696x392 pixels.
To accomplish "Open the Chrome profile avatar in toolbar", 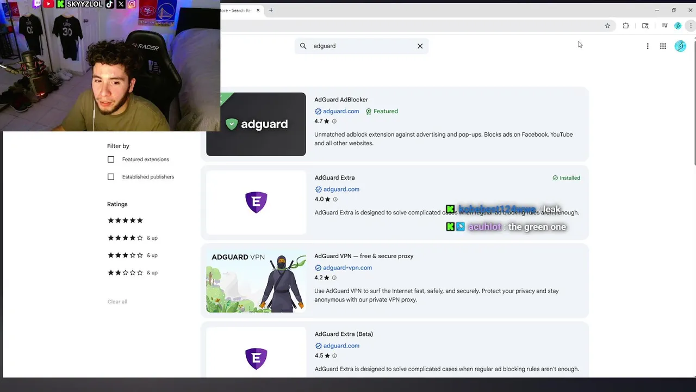I will click(678, 26).
